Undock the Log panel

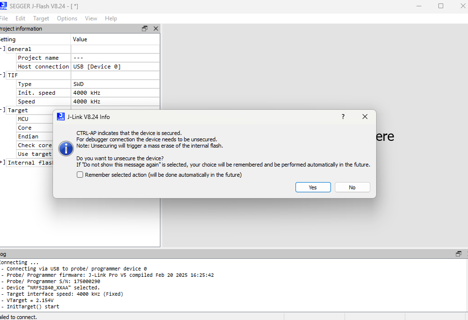coord(458,254)
